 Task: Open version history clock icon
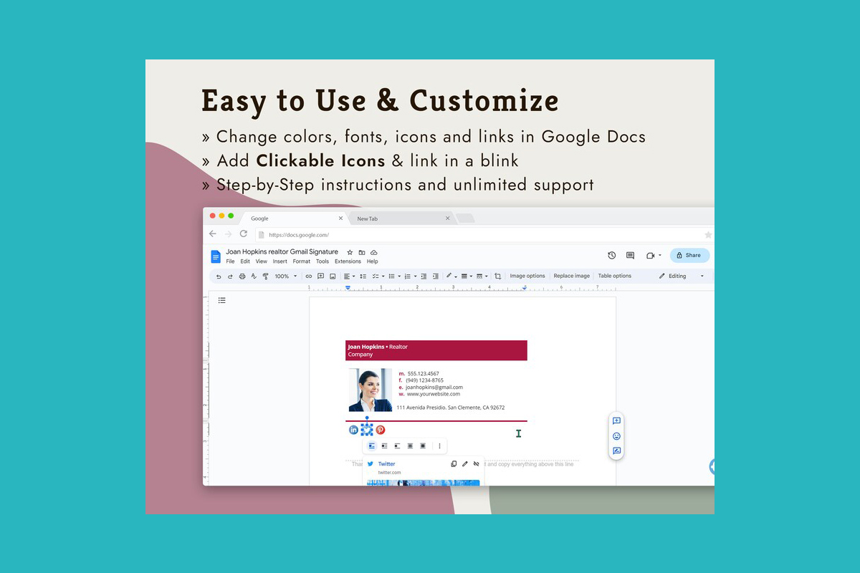coord(611,255)
